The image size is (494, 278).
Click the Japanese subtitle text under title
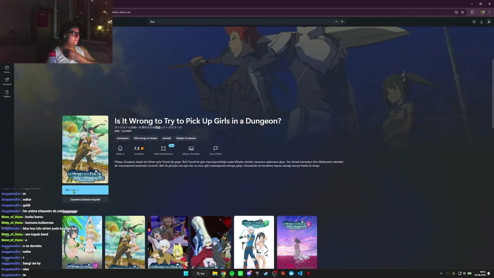point(148,127)
